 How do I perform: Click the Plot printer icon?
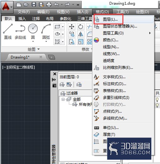(x=49, y=5)
